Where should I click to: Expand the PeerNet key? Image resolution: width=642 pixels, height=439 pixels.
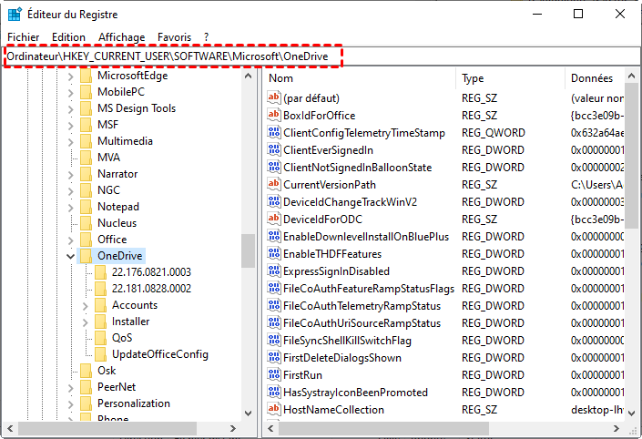70,387
